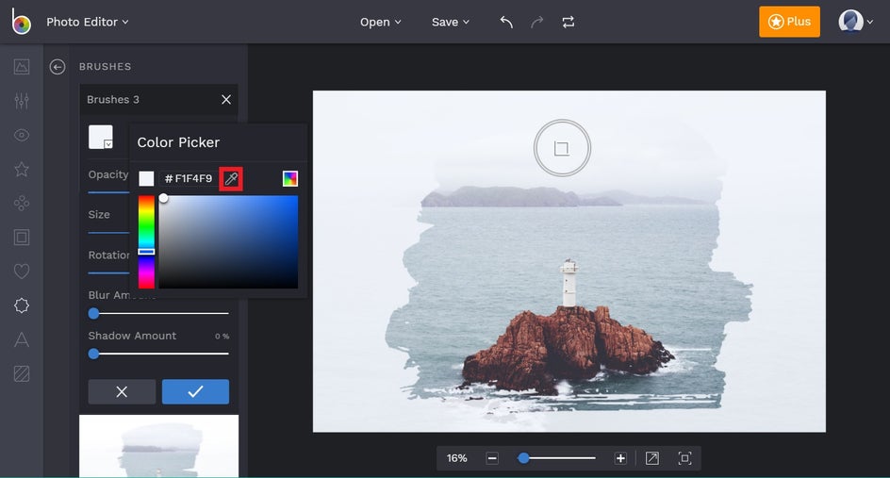
Task: Open the Artsy star section
Action: (x=22, y=169)
